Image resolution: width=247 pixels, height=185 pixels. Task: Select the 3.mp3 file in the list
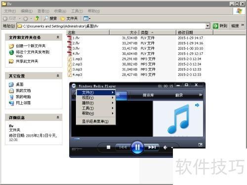[78, 70]
